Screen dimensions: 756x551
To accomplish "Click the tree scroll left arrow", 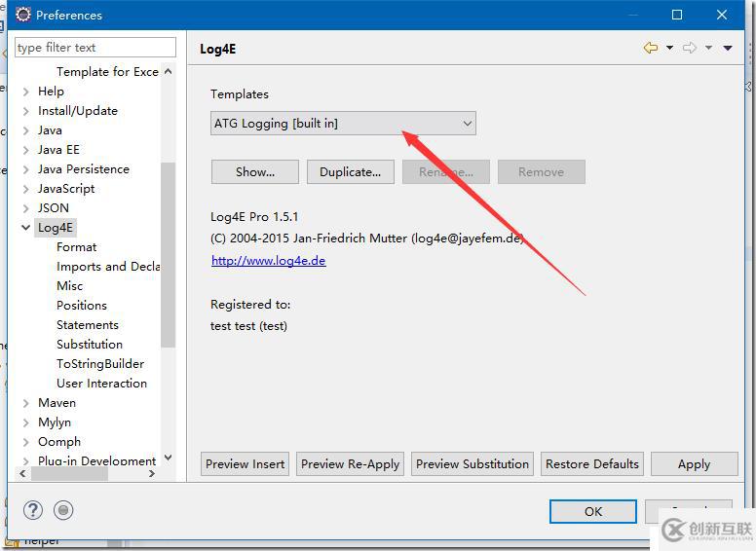I will click(22, 473).
